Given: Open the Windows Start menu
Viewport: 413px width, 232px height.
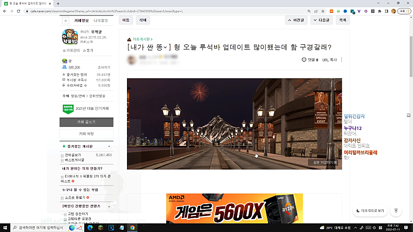Looking at the screenshot, I should (6, 227).
